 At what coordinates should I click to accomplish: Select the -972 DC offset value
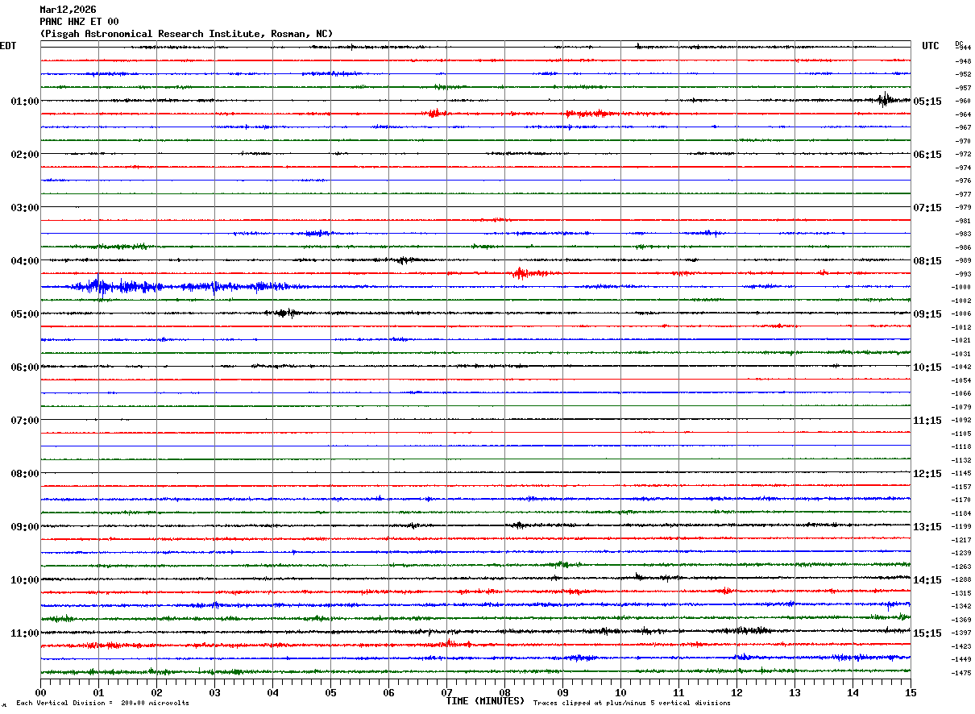963,155
